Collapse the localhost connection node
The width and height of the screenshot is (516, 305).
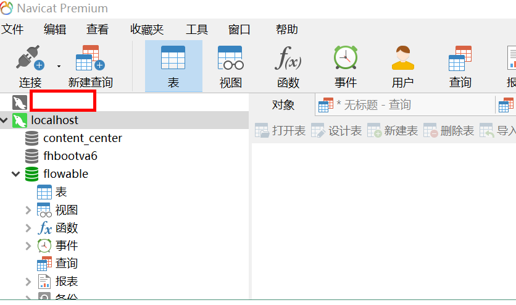4,120
